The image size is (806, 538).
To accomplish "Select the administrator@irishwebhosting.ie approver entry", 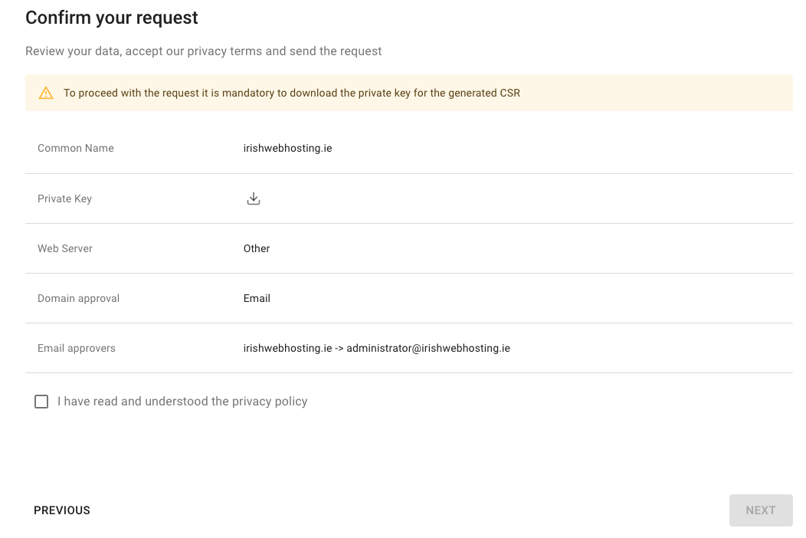I will (428, 349).
